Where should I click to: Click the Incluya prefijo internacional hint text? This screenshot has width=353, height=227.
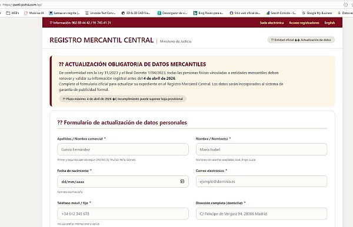[78, 224]
